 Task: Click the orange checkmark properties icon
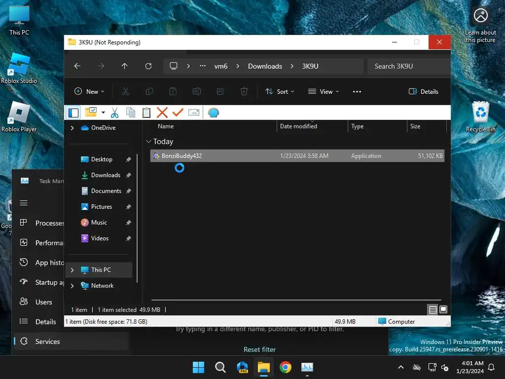tap(178, 113)
